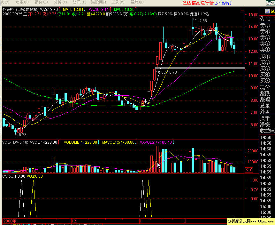Click the 14.68 high price marker
The image size is (275, 225).
[x=202, y=21]
